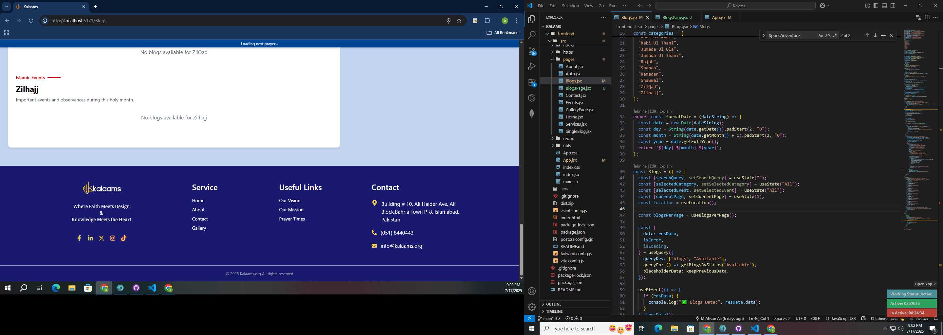The image size is (943, 335).
Task: Click Gallery link under Service
Action: (199, 228)
